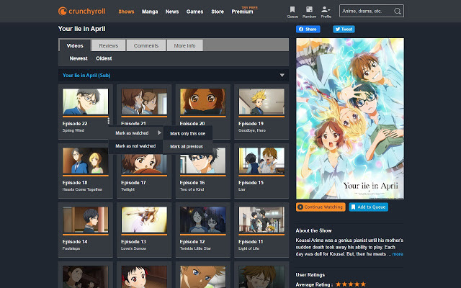Open the Random icon in header
This screenshot has height=288, width=461.
[309, 9]
